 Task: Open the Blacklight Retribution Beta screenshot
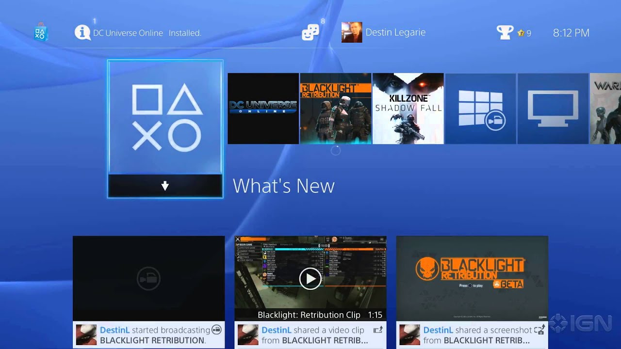[x=472, y=278]
